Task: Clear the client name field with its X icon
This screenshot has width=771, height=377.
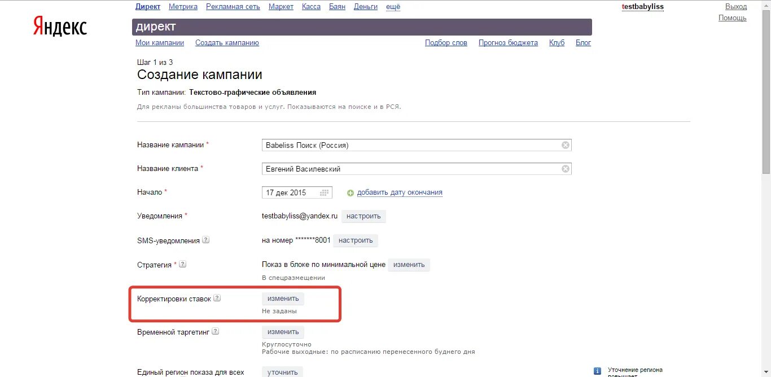Action: click(565, 169)
